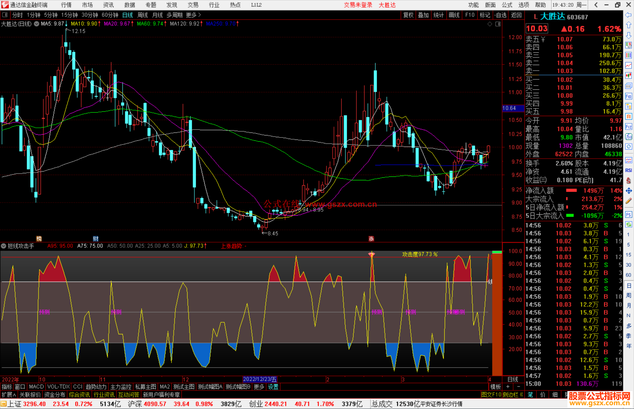This screenshot has height=409, width=634.
Task: Click the 2022/12/23 date marker on timeline
Action: [260, 379]
